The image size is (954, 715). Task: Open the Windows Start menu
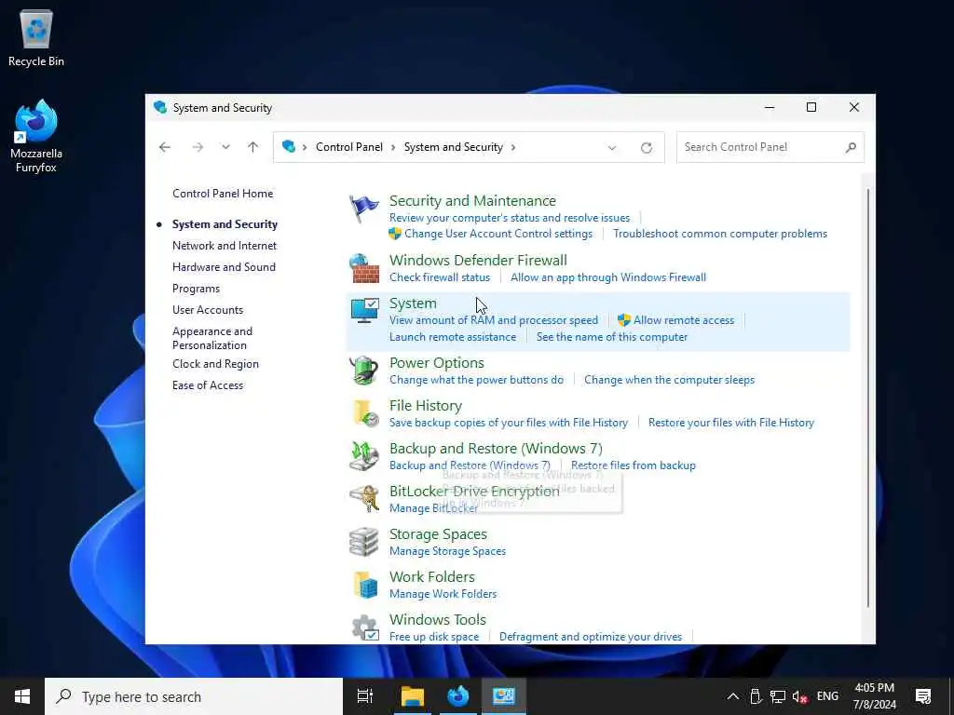coord(22,696)
